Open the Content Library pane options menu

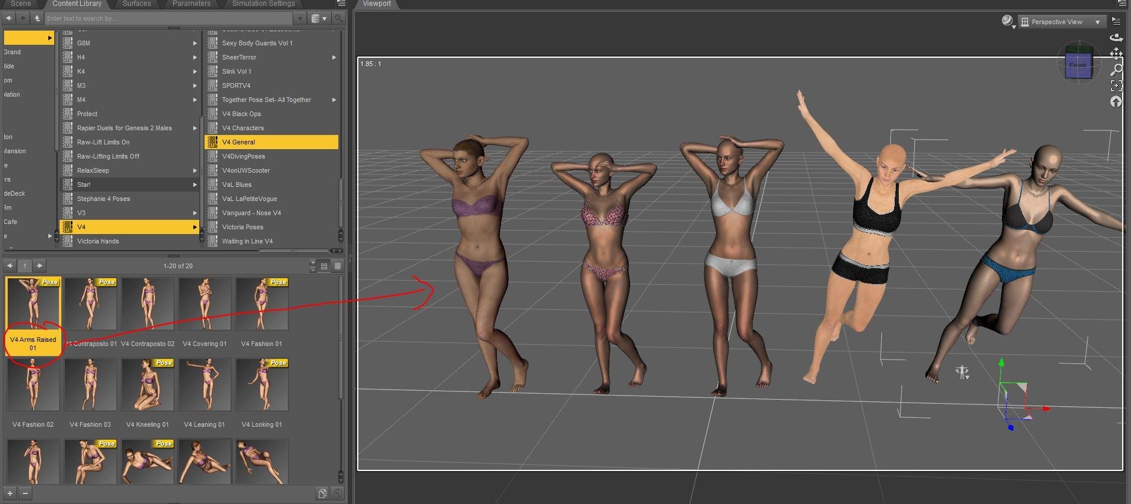(x=341, y=4)
